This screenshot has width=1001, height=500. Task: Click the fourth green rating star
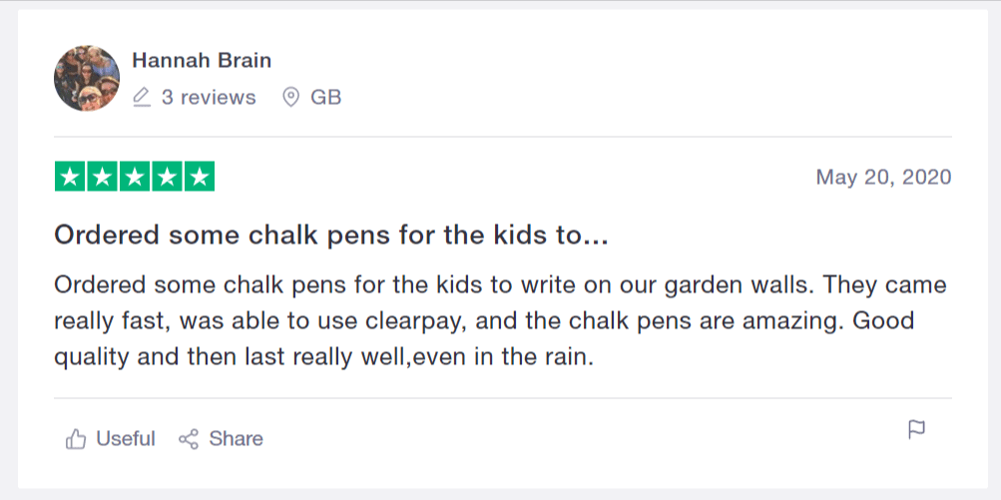click(167, 177)
